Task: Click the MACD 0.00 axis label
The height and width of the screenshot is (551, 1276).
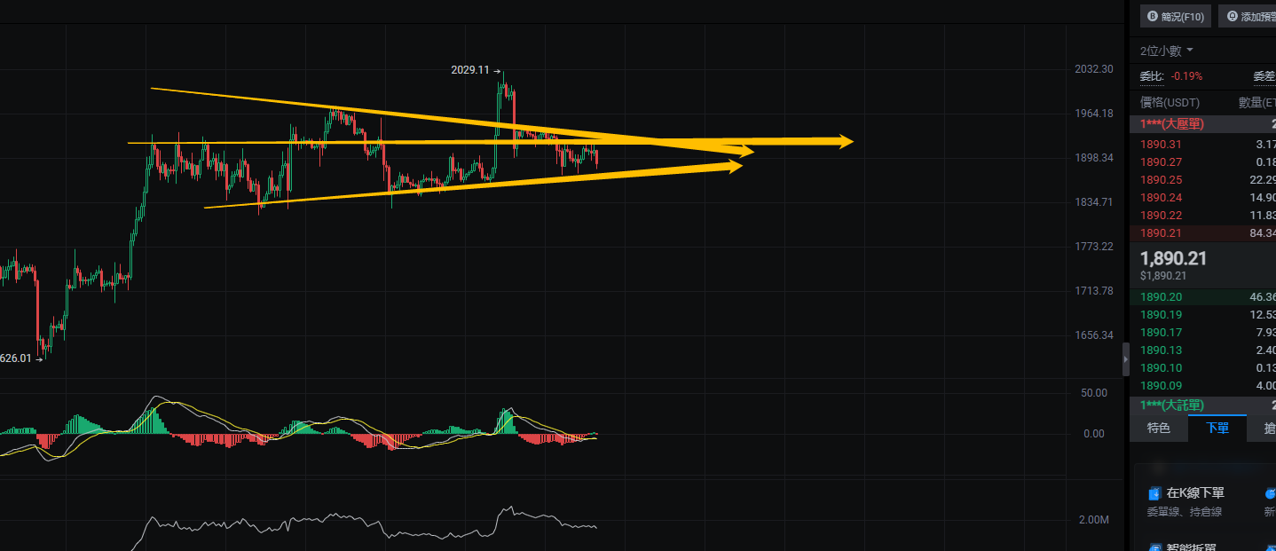Action: [1093, 433]
